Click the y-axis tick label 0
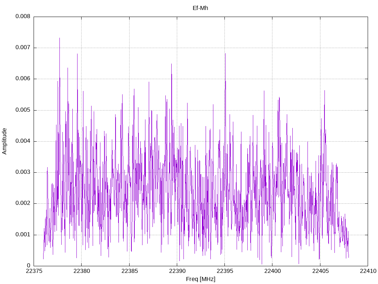 click(29, 266)
